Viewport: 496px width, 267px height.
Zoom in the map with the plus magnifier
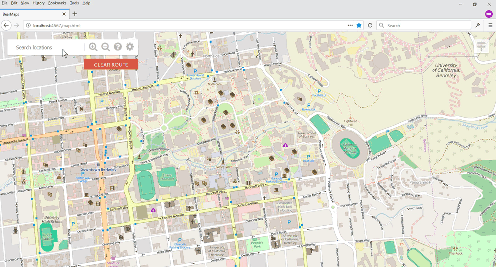tap(93, 47)
